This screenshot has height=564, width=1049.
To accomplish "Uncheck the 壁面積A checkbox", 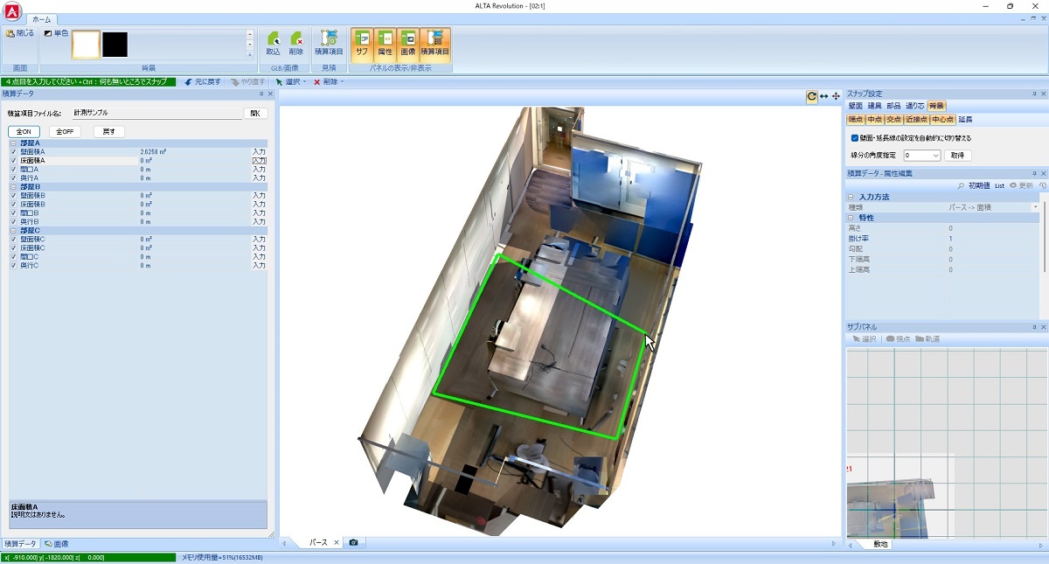I will (x=14, y=152).
